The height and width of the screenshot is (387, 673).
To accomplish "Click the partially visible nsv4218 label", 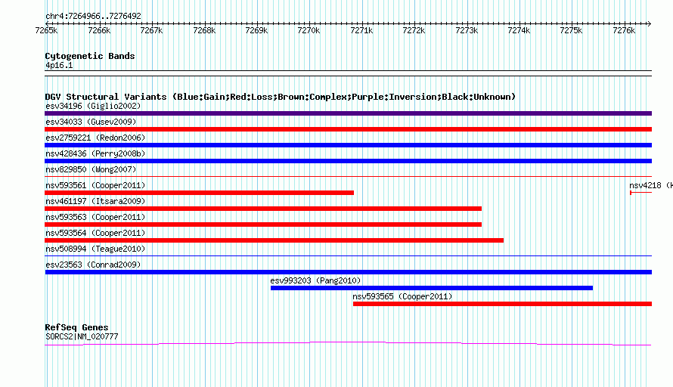I will pos(650,185).
